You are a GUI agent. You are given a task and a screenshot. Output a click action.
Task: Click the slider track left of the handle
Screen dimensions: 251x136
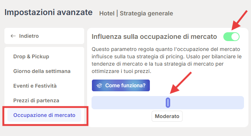pos(128,103)
